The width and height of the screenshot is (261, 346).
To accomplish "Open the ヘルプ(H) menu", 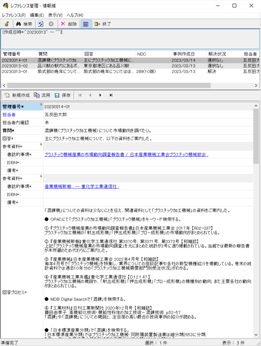I will click(x=75, y=15).
